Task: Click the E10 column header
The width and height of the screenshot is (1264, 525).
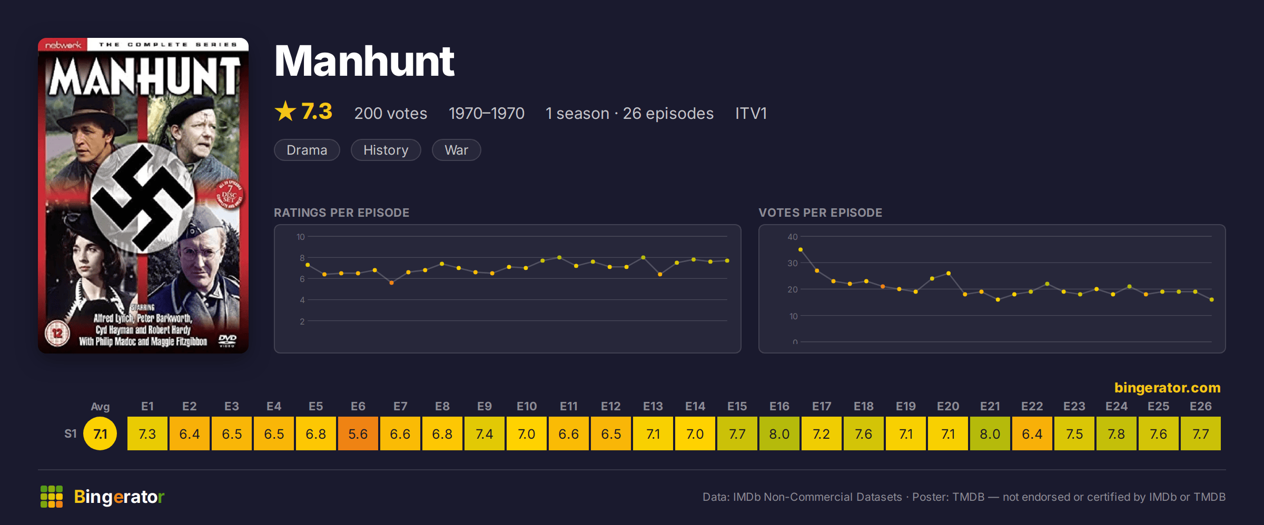Action: coord(527,406)
